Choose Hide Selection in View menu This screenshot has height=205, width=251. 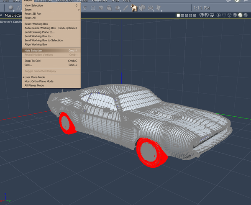tap(51, 51)
